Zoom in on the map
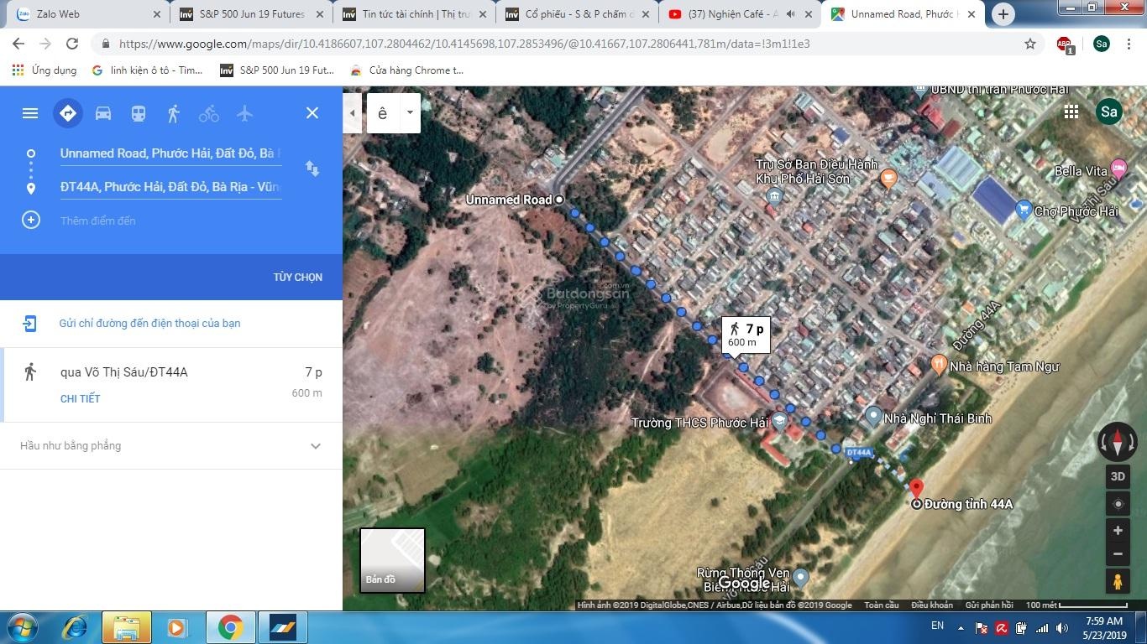 (x=1118, y=531)
